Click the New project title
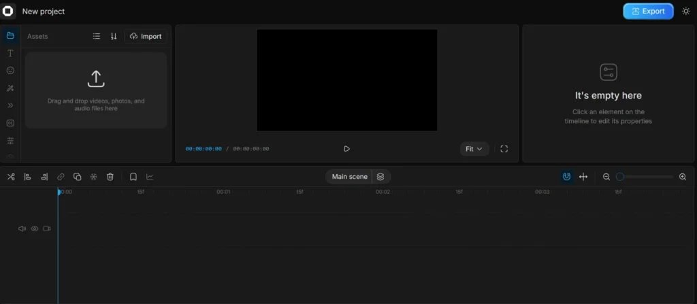 tap(44, 12)
